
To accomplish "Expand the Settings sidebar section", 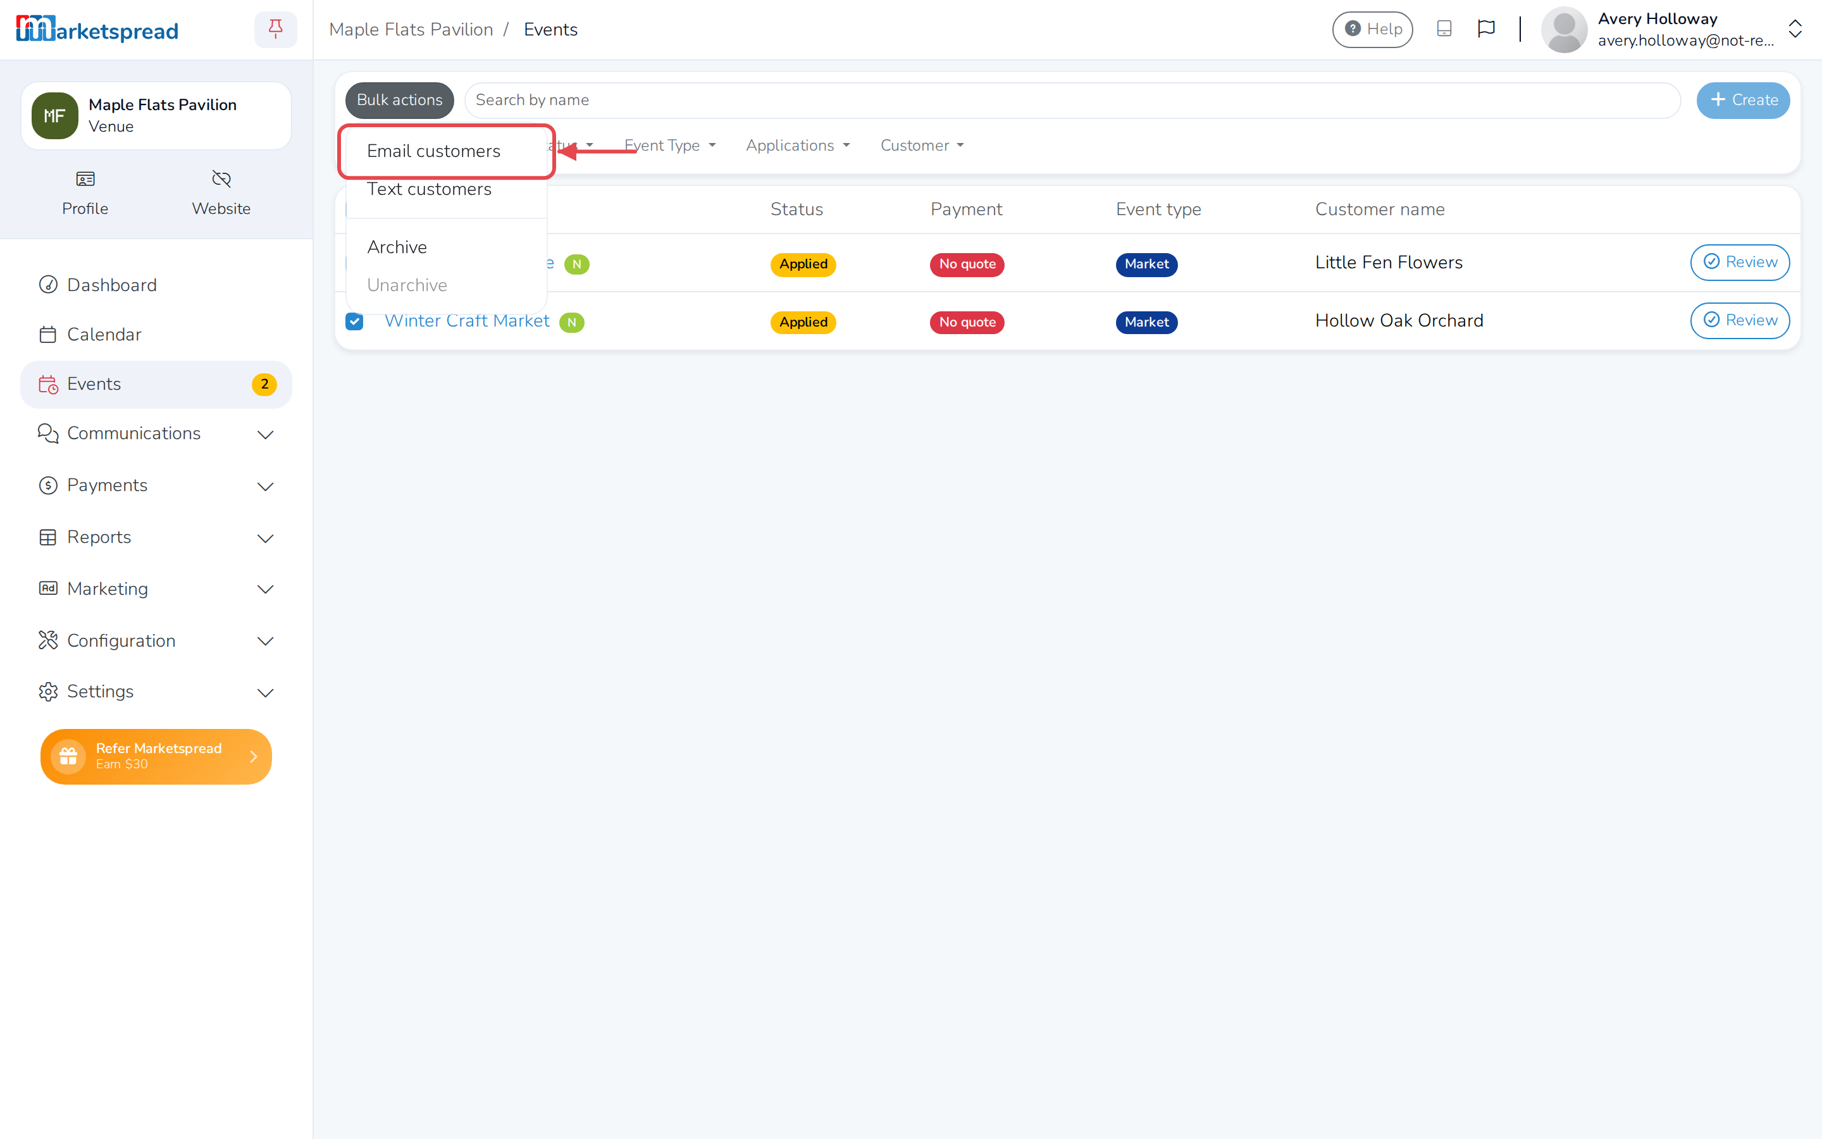I will click(156, 692).
